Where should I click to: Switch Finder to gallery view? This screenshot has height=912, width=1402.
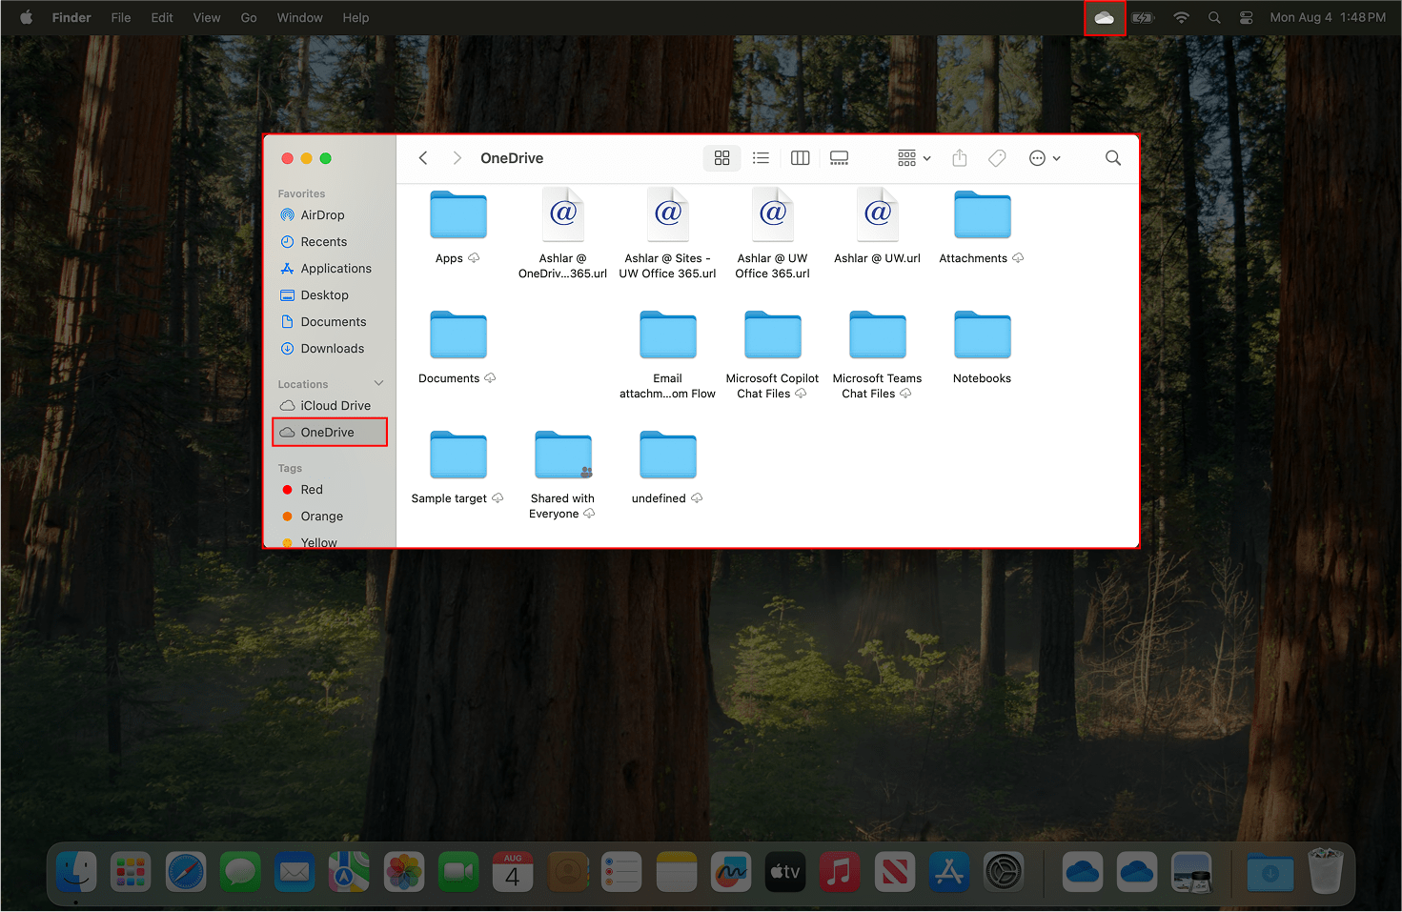coord(839,157)
